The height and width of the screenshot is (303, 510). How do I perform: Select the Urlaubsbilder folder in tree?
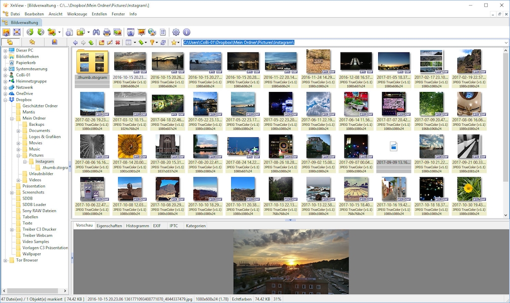click(x=41, y=174)
